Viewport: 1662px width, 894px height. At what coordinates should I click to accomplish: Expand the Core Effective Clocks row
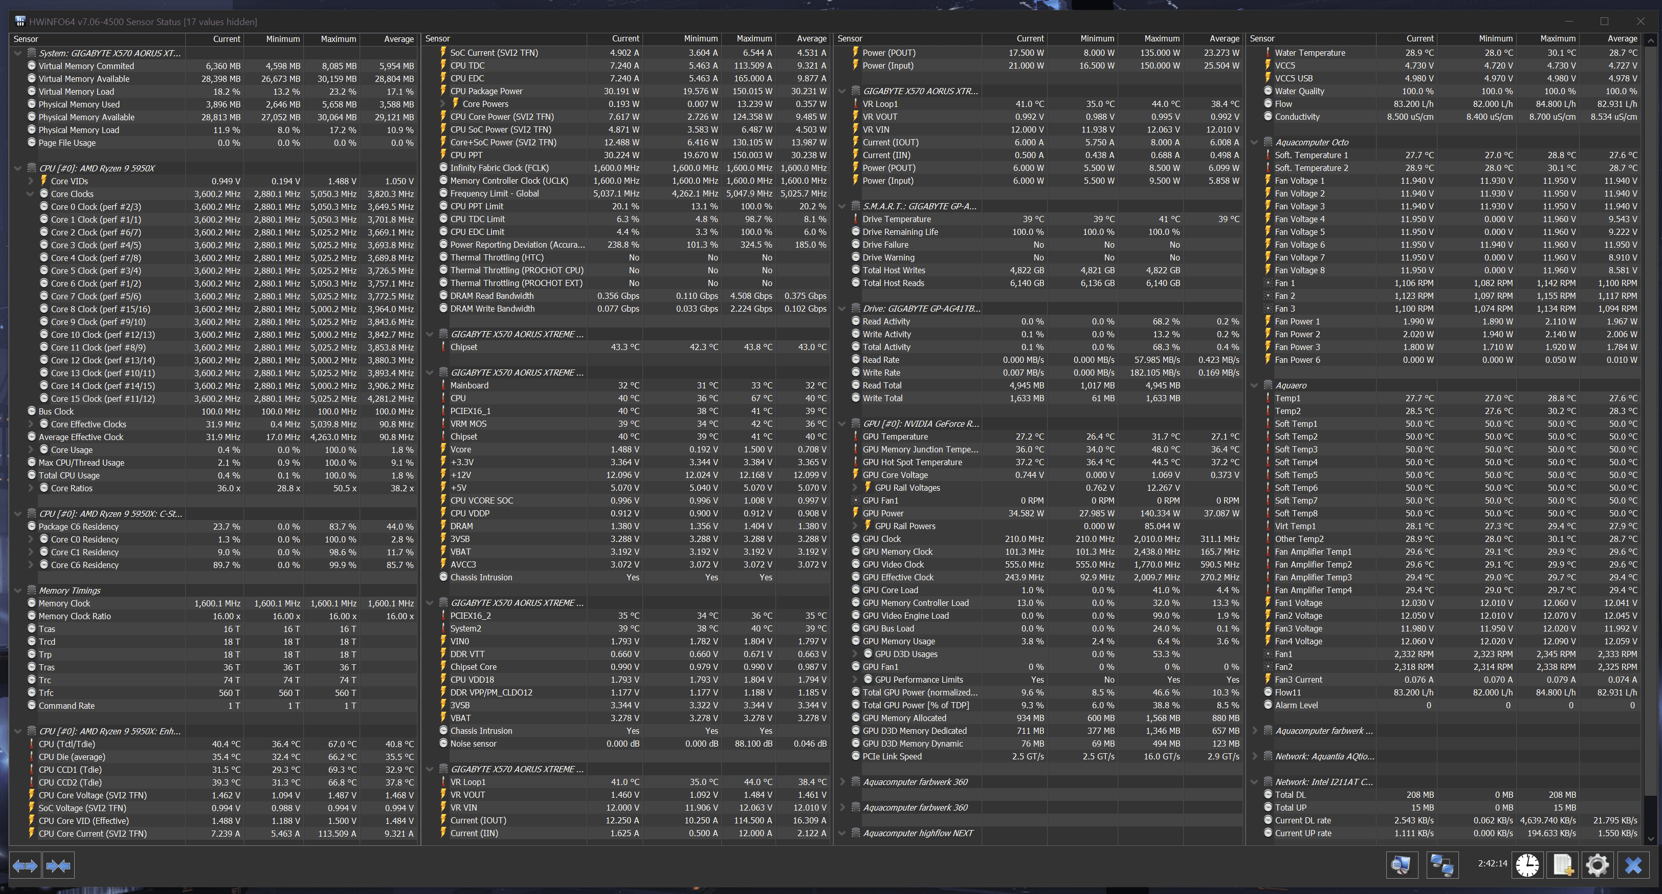pos(30,424)
